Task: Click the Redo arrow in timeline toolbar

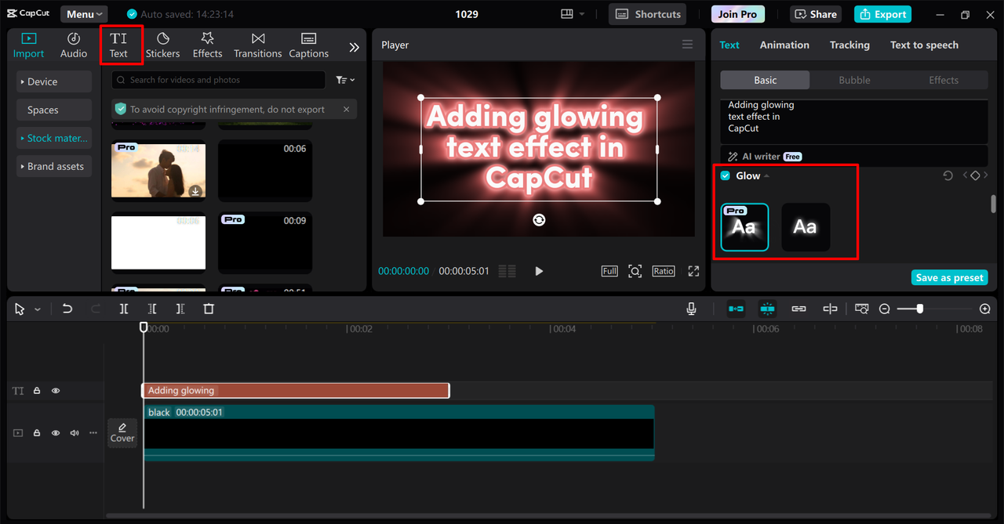Action: pyautogui.click(x=96, y=309)
